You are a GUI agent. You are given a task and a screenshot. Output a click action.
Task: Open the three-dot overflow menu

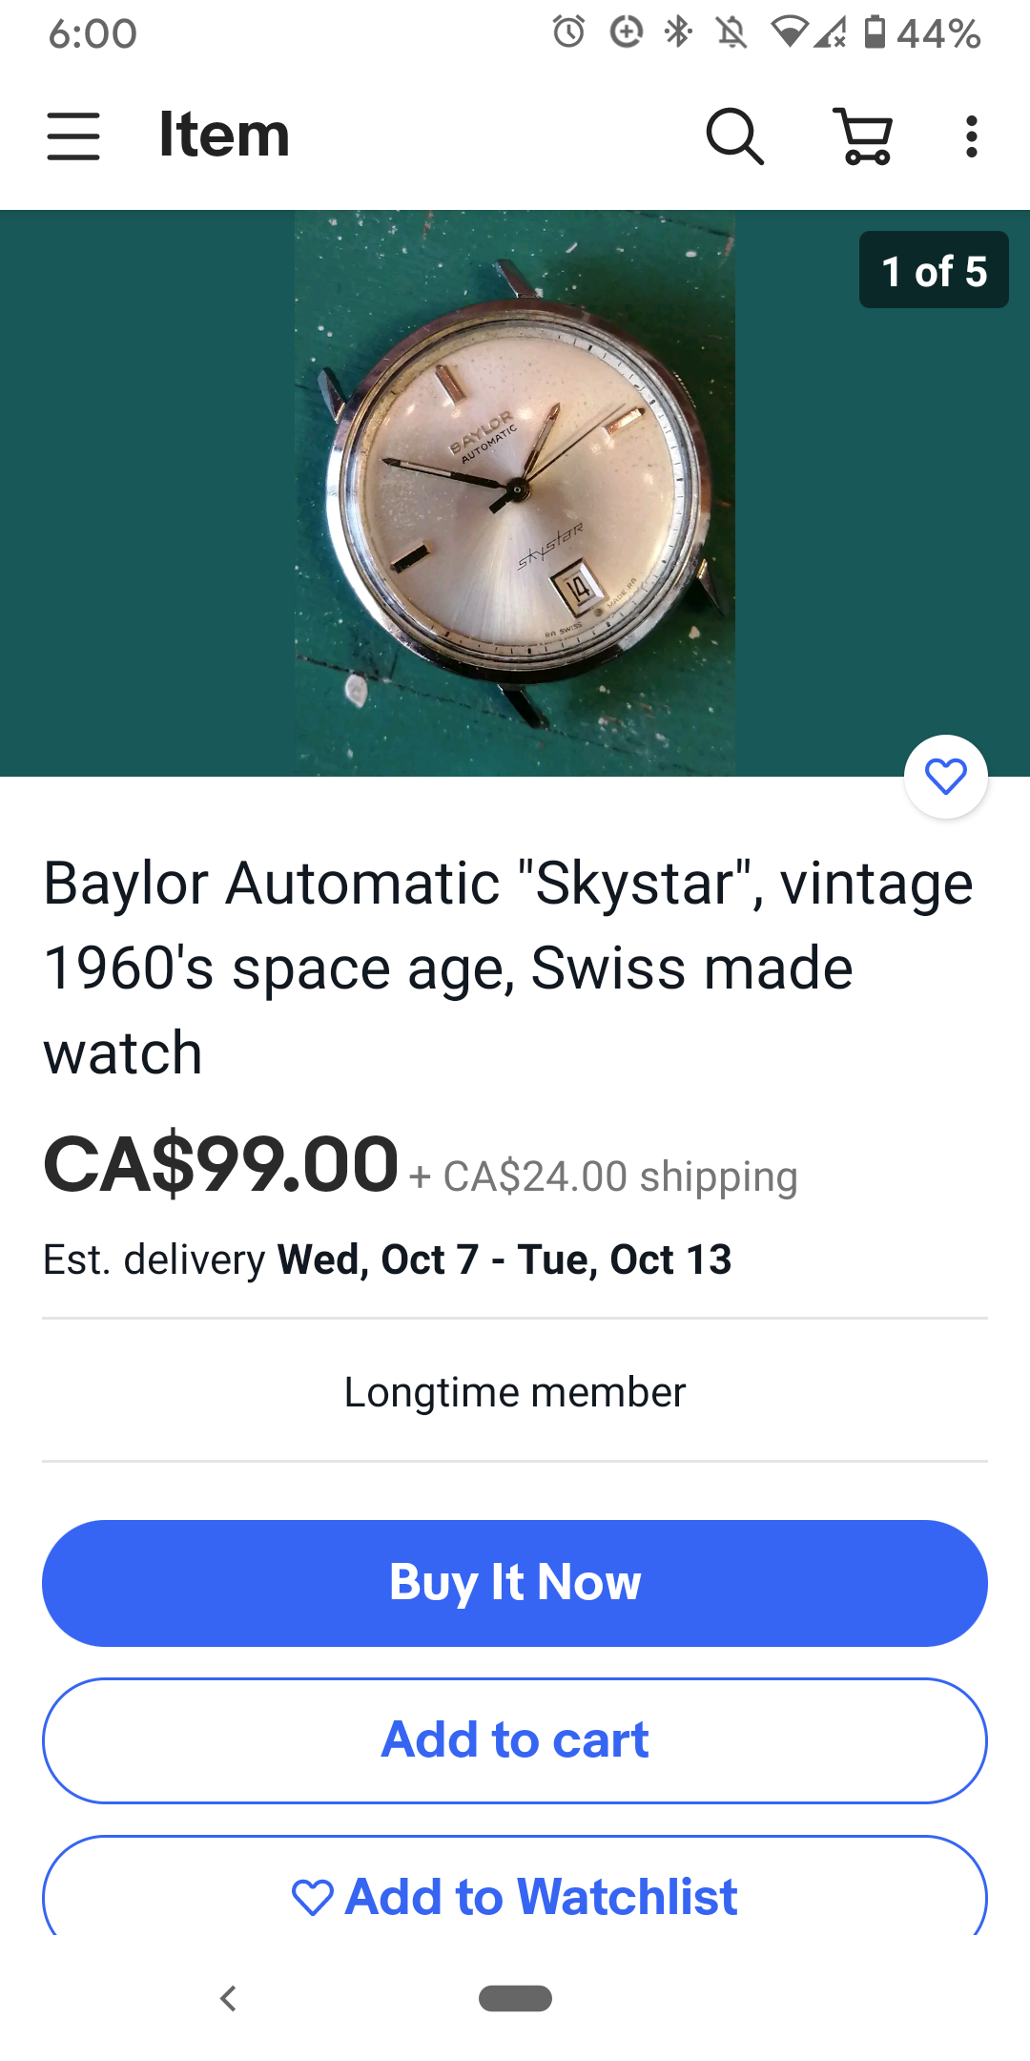(x=971, y=135)
